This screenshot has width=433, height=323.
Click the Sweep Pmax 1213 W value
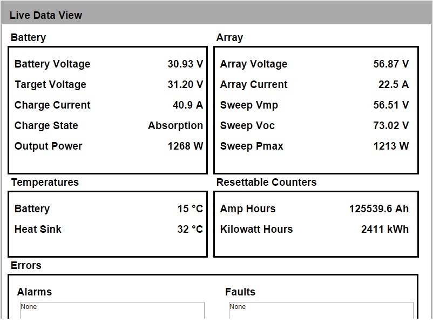391,146
